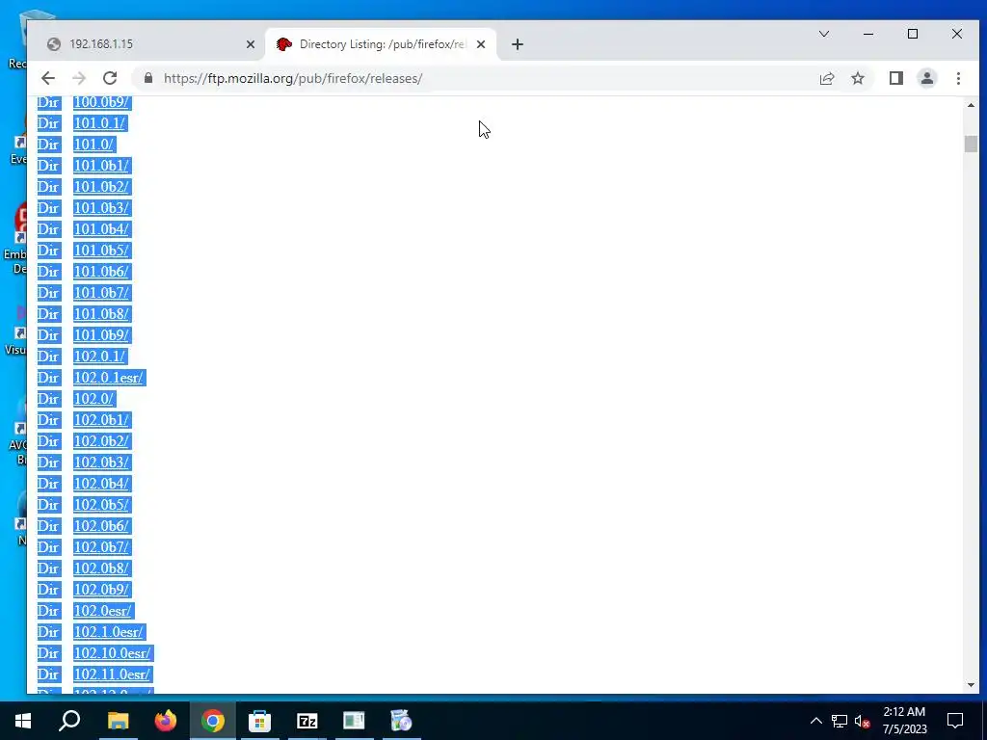Image resolution: width=987 pixels, height=740 pixels.
Task: Open the 101.0b5/ directory
Action: [101, 251]
